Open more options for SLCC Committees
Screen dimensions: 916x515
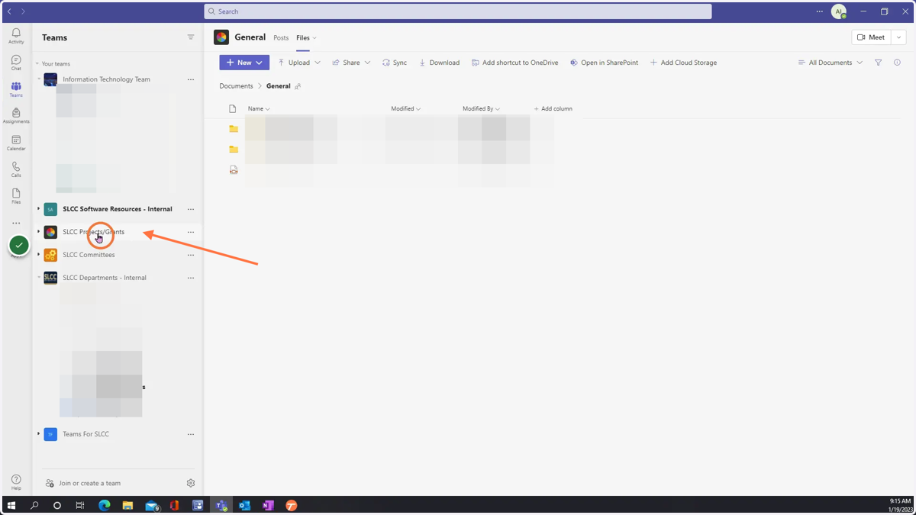(x=191, y=255)
